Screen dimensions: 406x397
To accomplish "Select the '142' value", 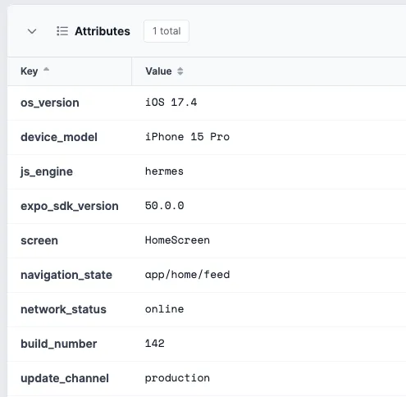I will [155, 344].
